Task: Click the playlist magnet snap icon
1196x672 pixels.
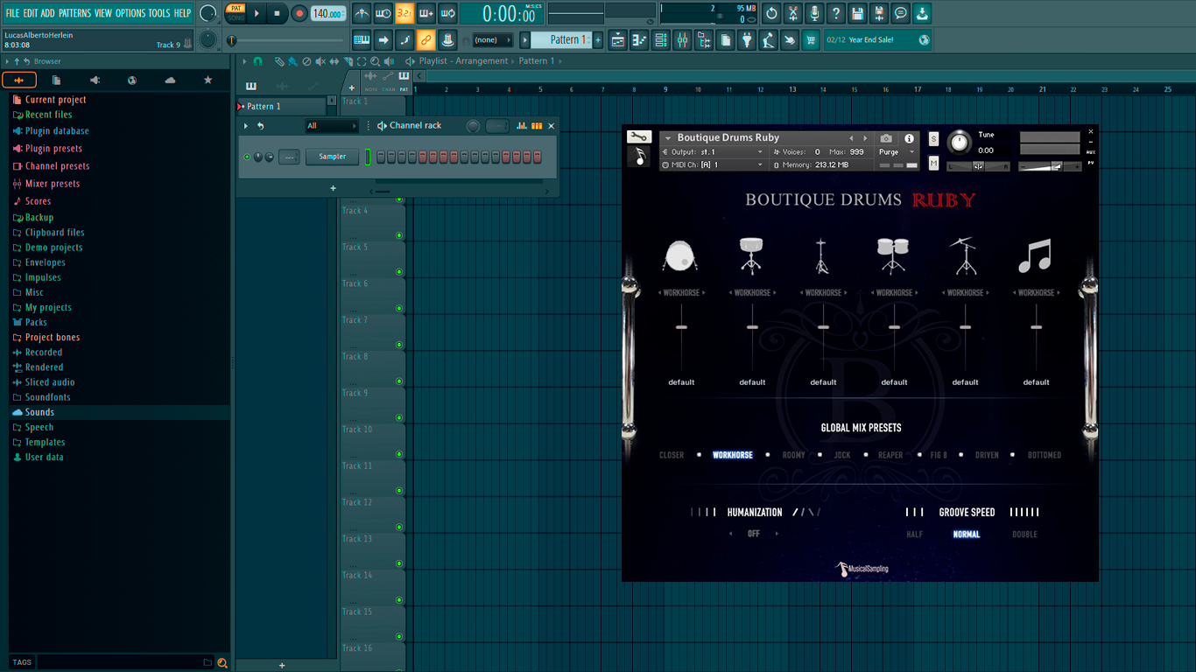Action: 257,61
